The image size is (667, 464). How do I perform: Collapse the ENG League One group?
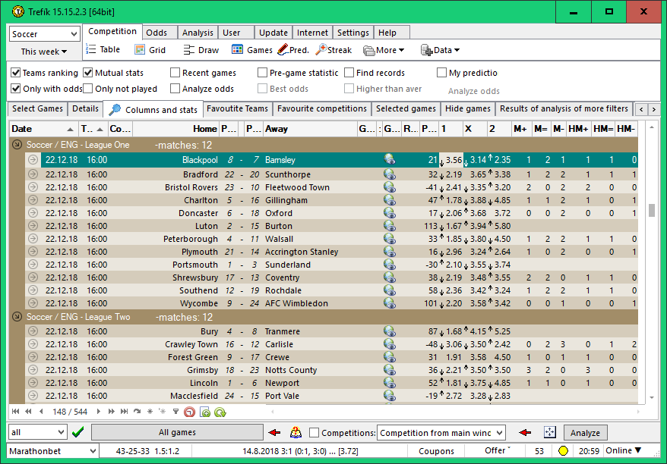click(x=17, y=144)
